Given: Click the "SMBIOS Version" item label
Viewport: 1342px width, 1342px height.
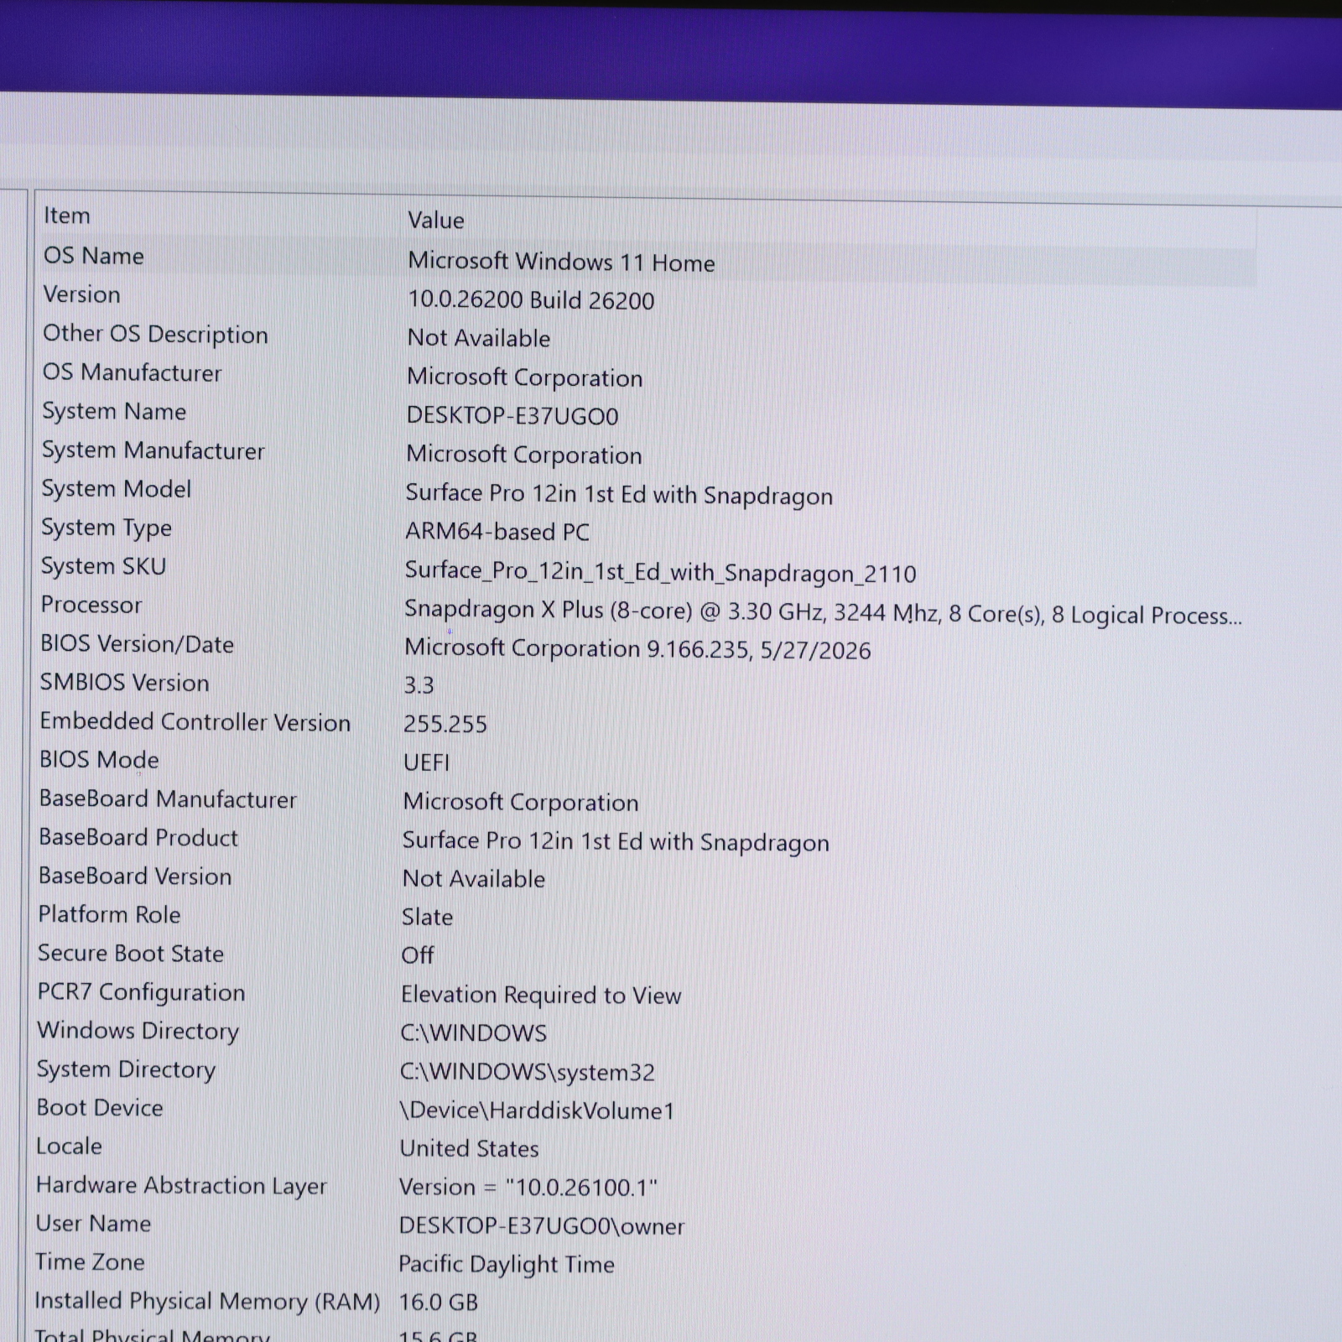Looking at the screenshot, I should [124, 683].
